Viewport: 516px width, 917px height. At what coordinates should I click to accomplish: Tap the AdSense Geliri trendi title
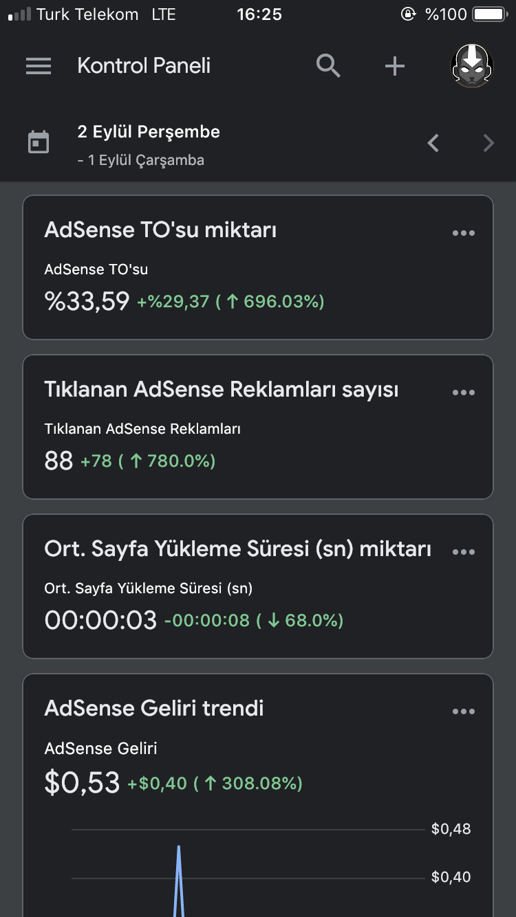pyautogui.click(x=154, y=708)
